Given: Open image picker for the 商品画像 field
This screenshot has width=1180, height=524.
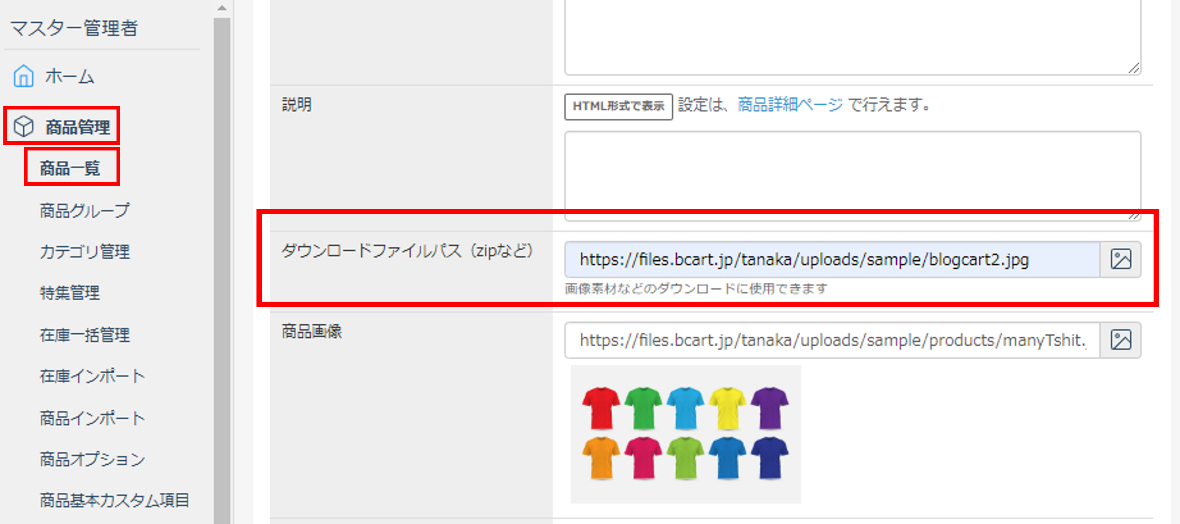Looking at the screenshot, I should (1120, 340).
